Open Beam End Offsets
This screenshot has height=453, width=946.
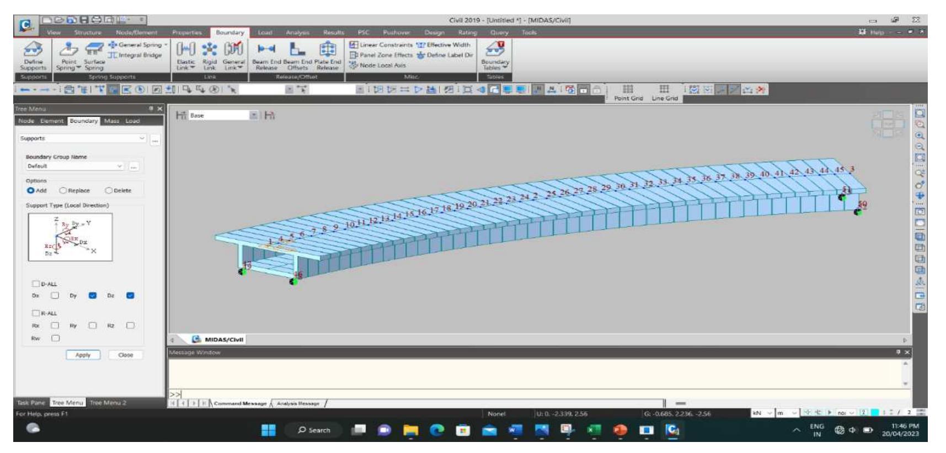[x=298, y=57]
